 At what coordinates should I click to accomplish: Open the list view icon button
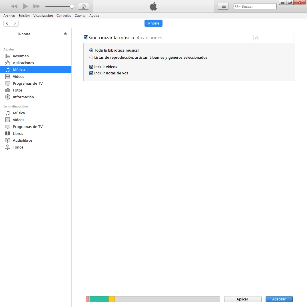pos(223,6)
